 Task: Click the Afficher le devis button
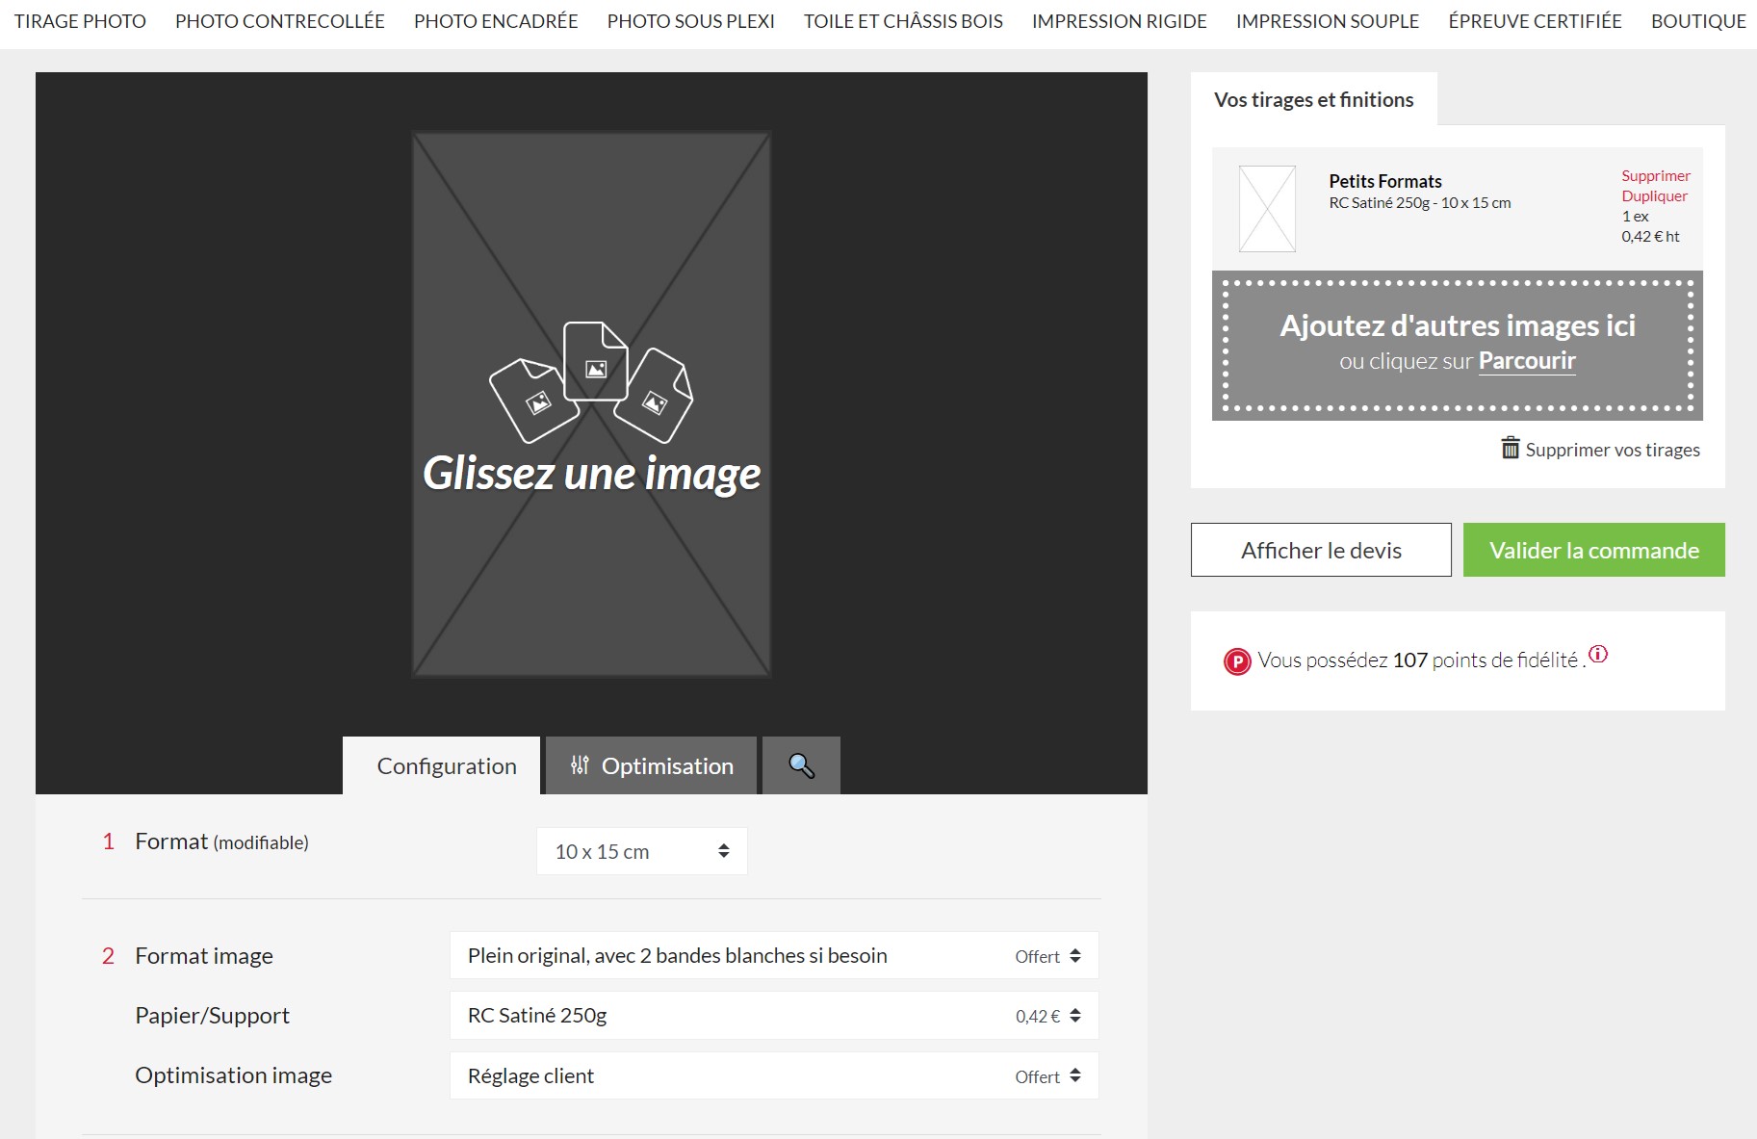[1321, 550]
